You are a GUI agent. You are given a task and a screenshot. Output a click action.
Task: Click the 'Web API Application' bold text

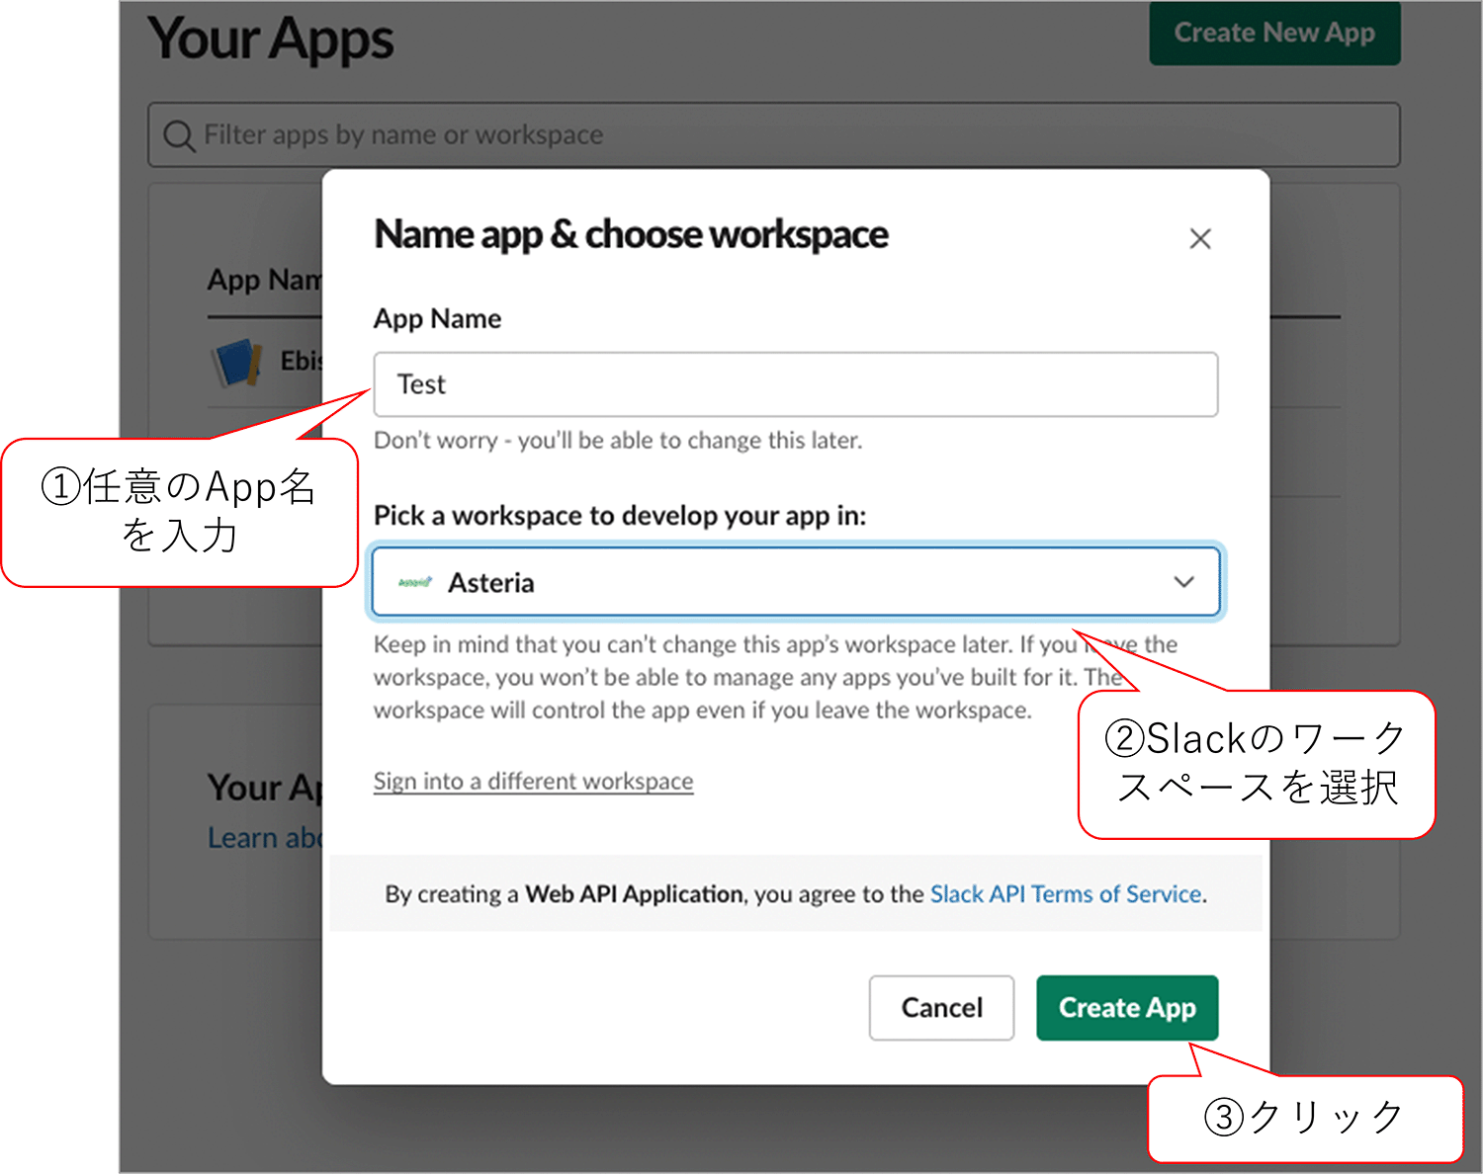(x=634, y=893)
